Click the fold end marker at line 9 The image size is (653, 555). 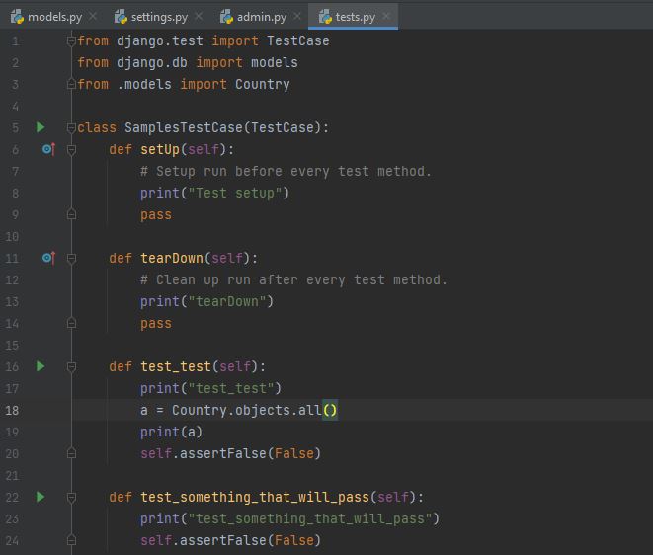(x=71, y=214)
